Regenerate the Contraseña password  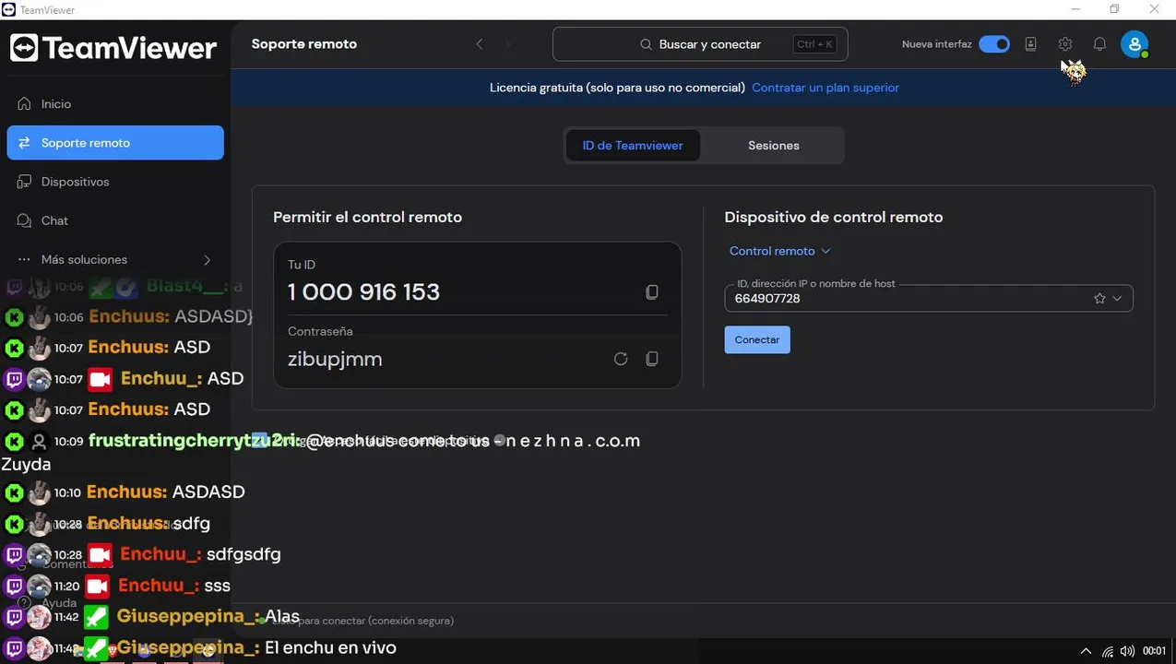click(621, 359)
